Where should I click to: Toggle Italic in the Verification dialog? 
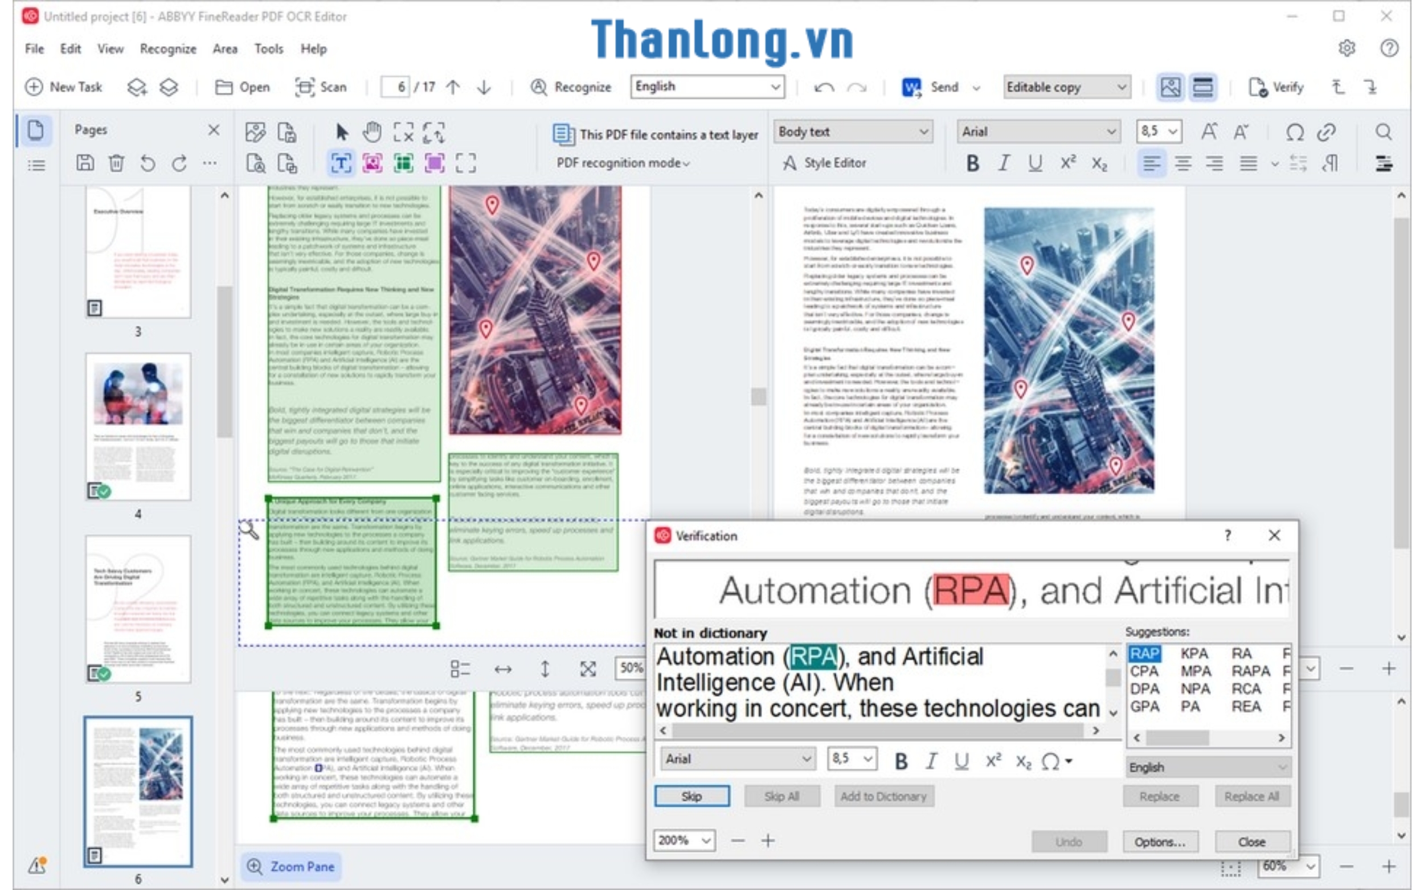point(931,761)
